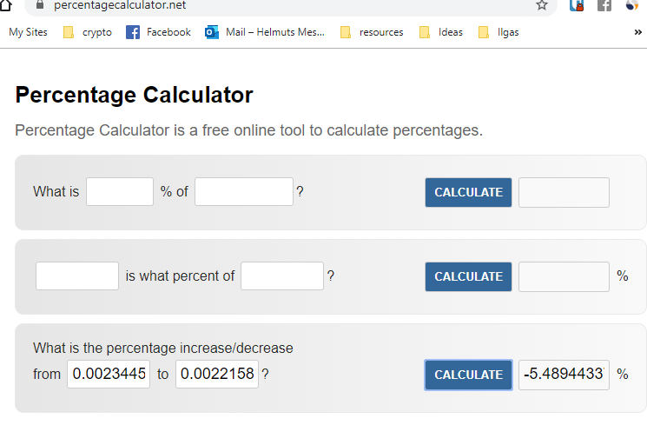Open the resources bookmarks folder

click(372, 32)
